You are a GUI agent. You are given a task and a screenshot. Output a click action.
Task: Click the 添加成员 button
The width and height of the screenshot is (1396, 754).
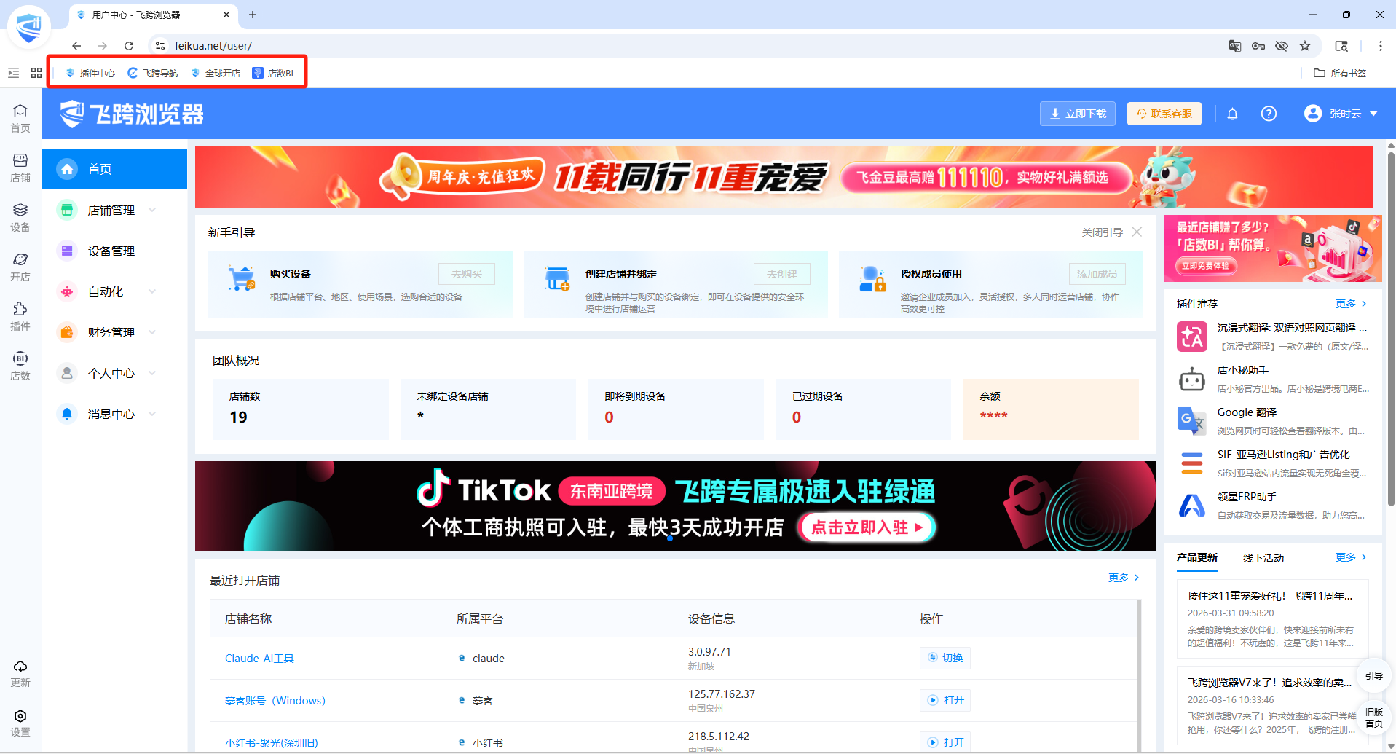click(x=1097, y=274)
